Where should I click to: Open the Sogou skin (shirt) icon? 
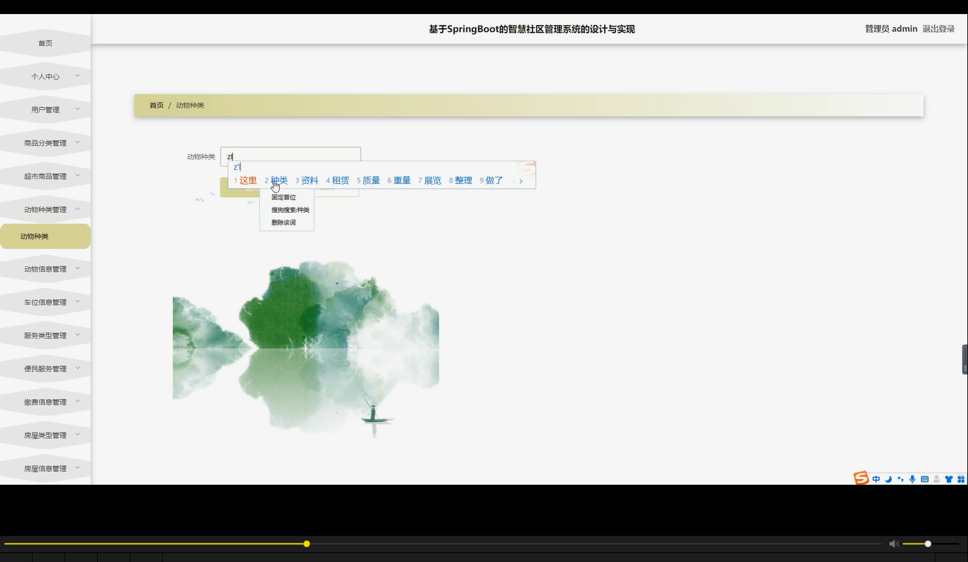click(949, 479)
